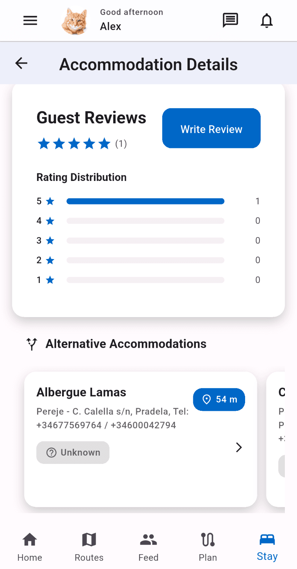This screenshot has height=569, width=297.
Task: Open the notifications bell
Action: point(267,20)
